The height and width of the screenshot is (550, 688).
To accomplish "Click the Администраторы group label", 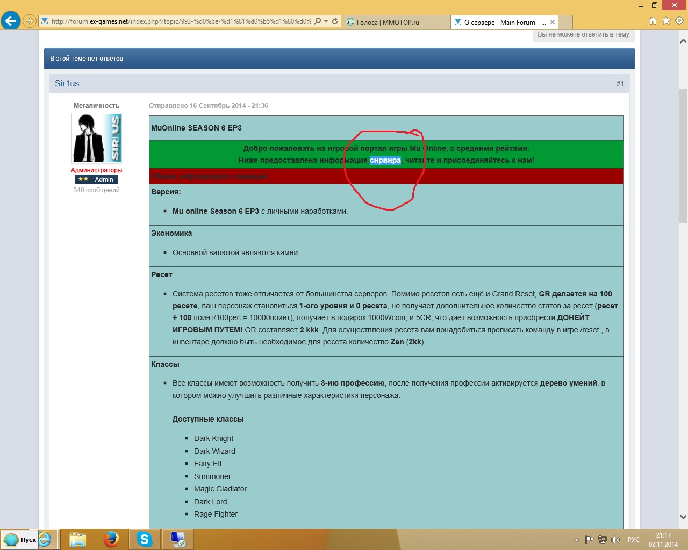I will pyautogui.click(x=97, y=170).
